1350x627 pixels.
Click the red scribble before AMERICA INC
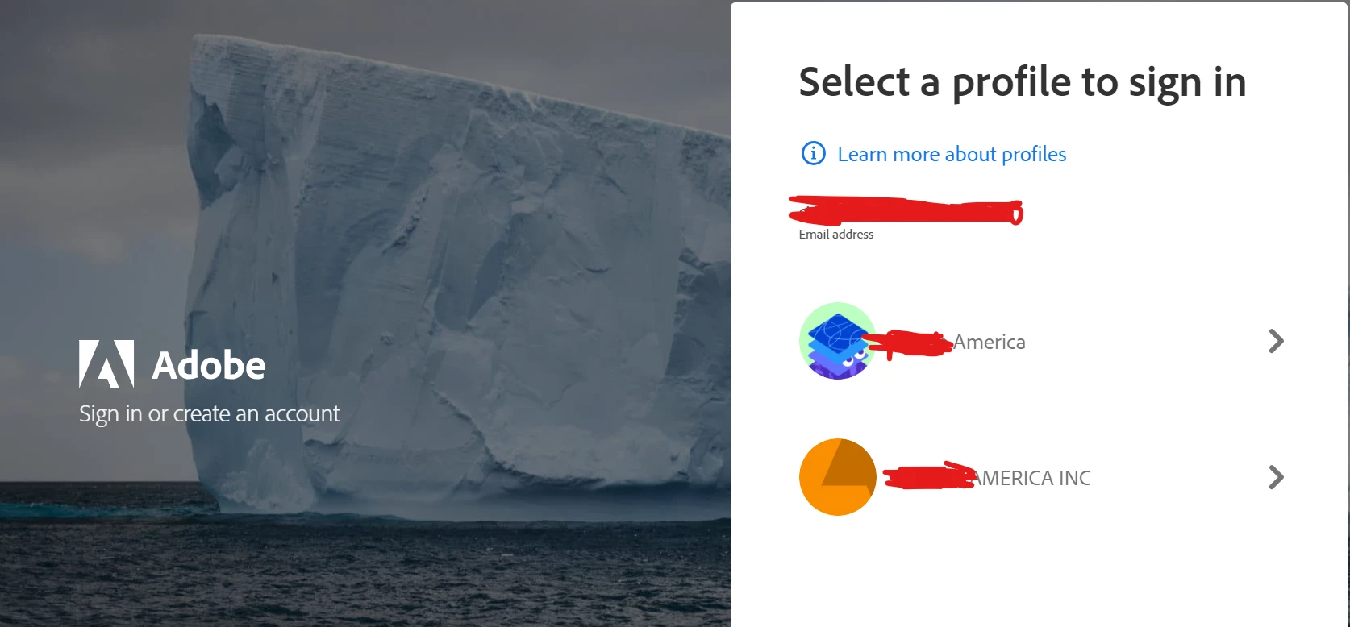point(929,476)
